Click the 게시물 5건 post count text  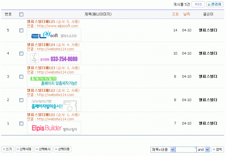click(x=181, y=5)
